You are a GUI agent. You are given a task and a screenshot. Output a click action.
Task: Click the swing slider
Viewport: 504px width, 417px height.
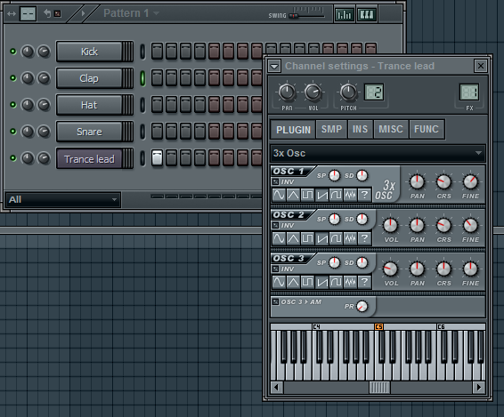pyautogui.click(x=307, y=15)
